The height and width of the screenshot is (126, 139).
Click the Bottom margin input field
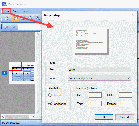pos(125,104)
